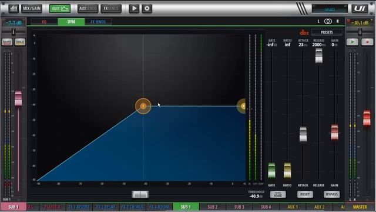Click the ATTACK 23 ms value
The width and height of the screenshot is (376, 212).
(303, 45)
